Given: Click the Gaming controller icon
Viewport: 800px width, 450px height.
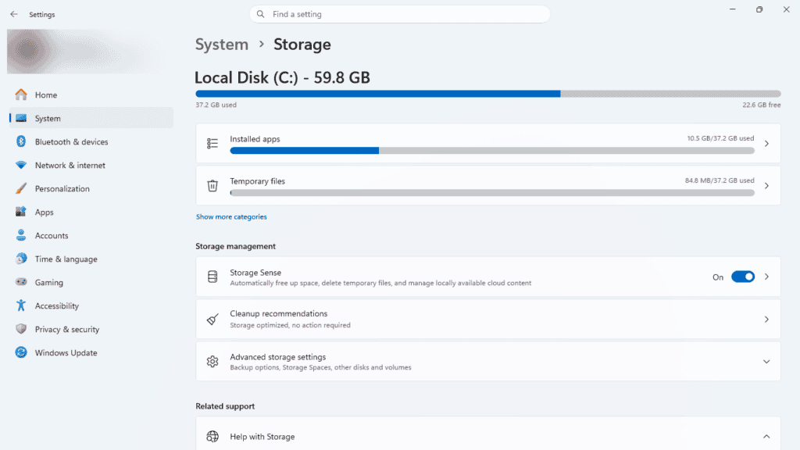Looking at the screenshot, I should [21, 282].
